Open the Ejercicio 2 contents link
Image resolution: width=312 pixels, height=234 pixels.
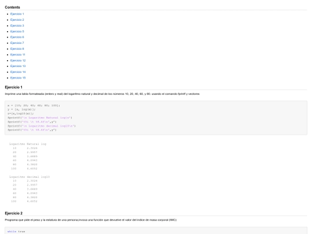point(17,20)
